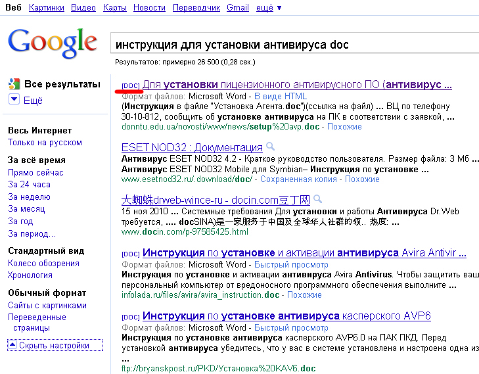The height and width of the screenshot is (374, 479).
Task: Select 'Все результаты' in the sidebar
Action: [62, 84]
